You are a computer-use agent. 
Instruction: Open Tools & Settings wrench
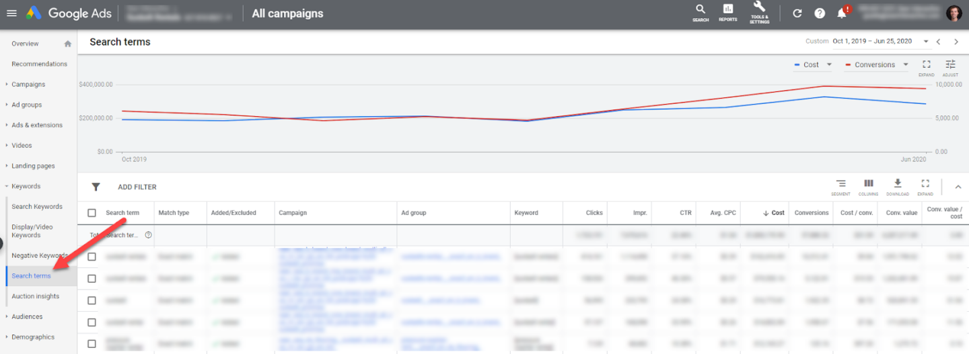[x=759, y=11]
